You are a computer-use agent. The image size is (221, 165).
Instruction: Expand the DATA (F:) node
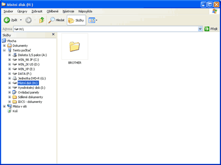click(10, 73)
